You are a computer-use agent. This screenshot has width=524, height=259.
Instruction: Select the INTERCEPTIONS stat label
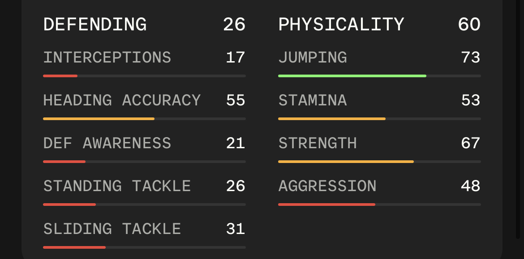pyautogui.click(x=107, y=57)
